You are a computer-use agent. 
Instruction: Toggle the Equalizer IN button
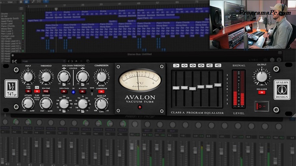tap(262, 92)
